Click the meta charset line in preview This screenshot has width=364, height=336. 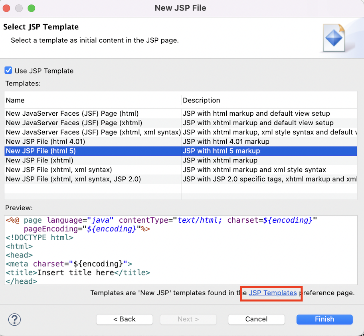click(x=69, y=264)
